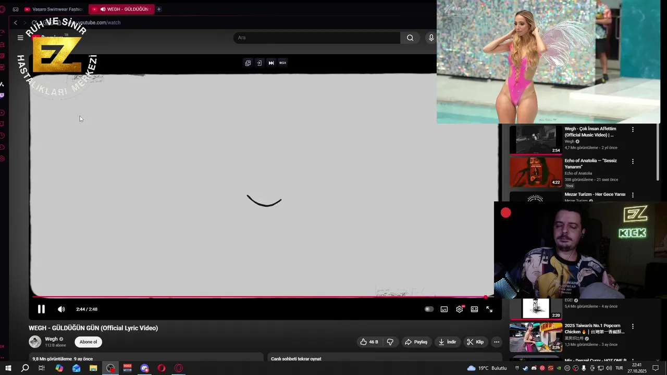Image resolution: width=667 pixels, height=375 pixels.
Task: Open Outlook from the taskbar
Action: coord(76,368)
